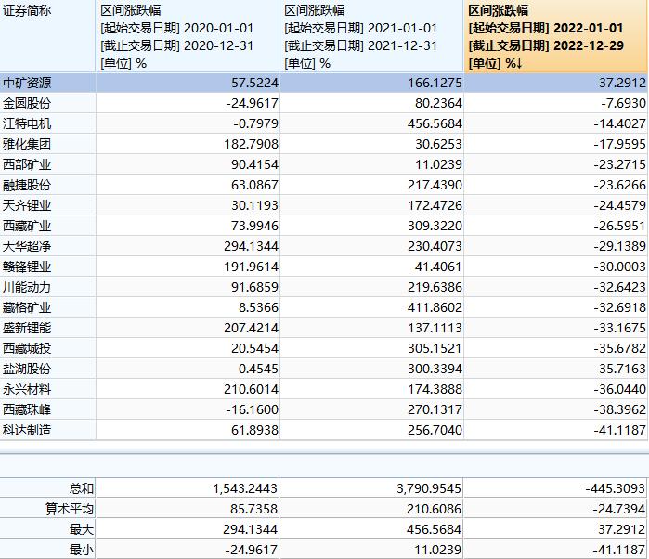The width and height of the screenshot is (649, 559).
Task: Click the cell value 219.6386
Action: 435,287
